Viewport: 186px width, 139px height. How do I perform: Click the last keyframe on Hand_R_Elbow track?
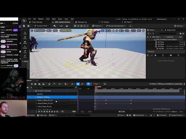coord(131,103)
